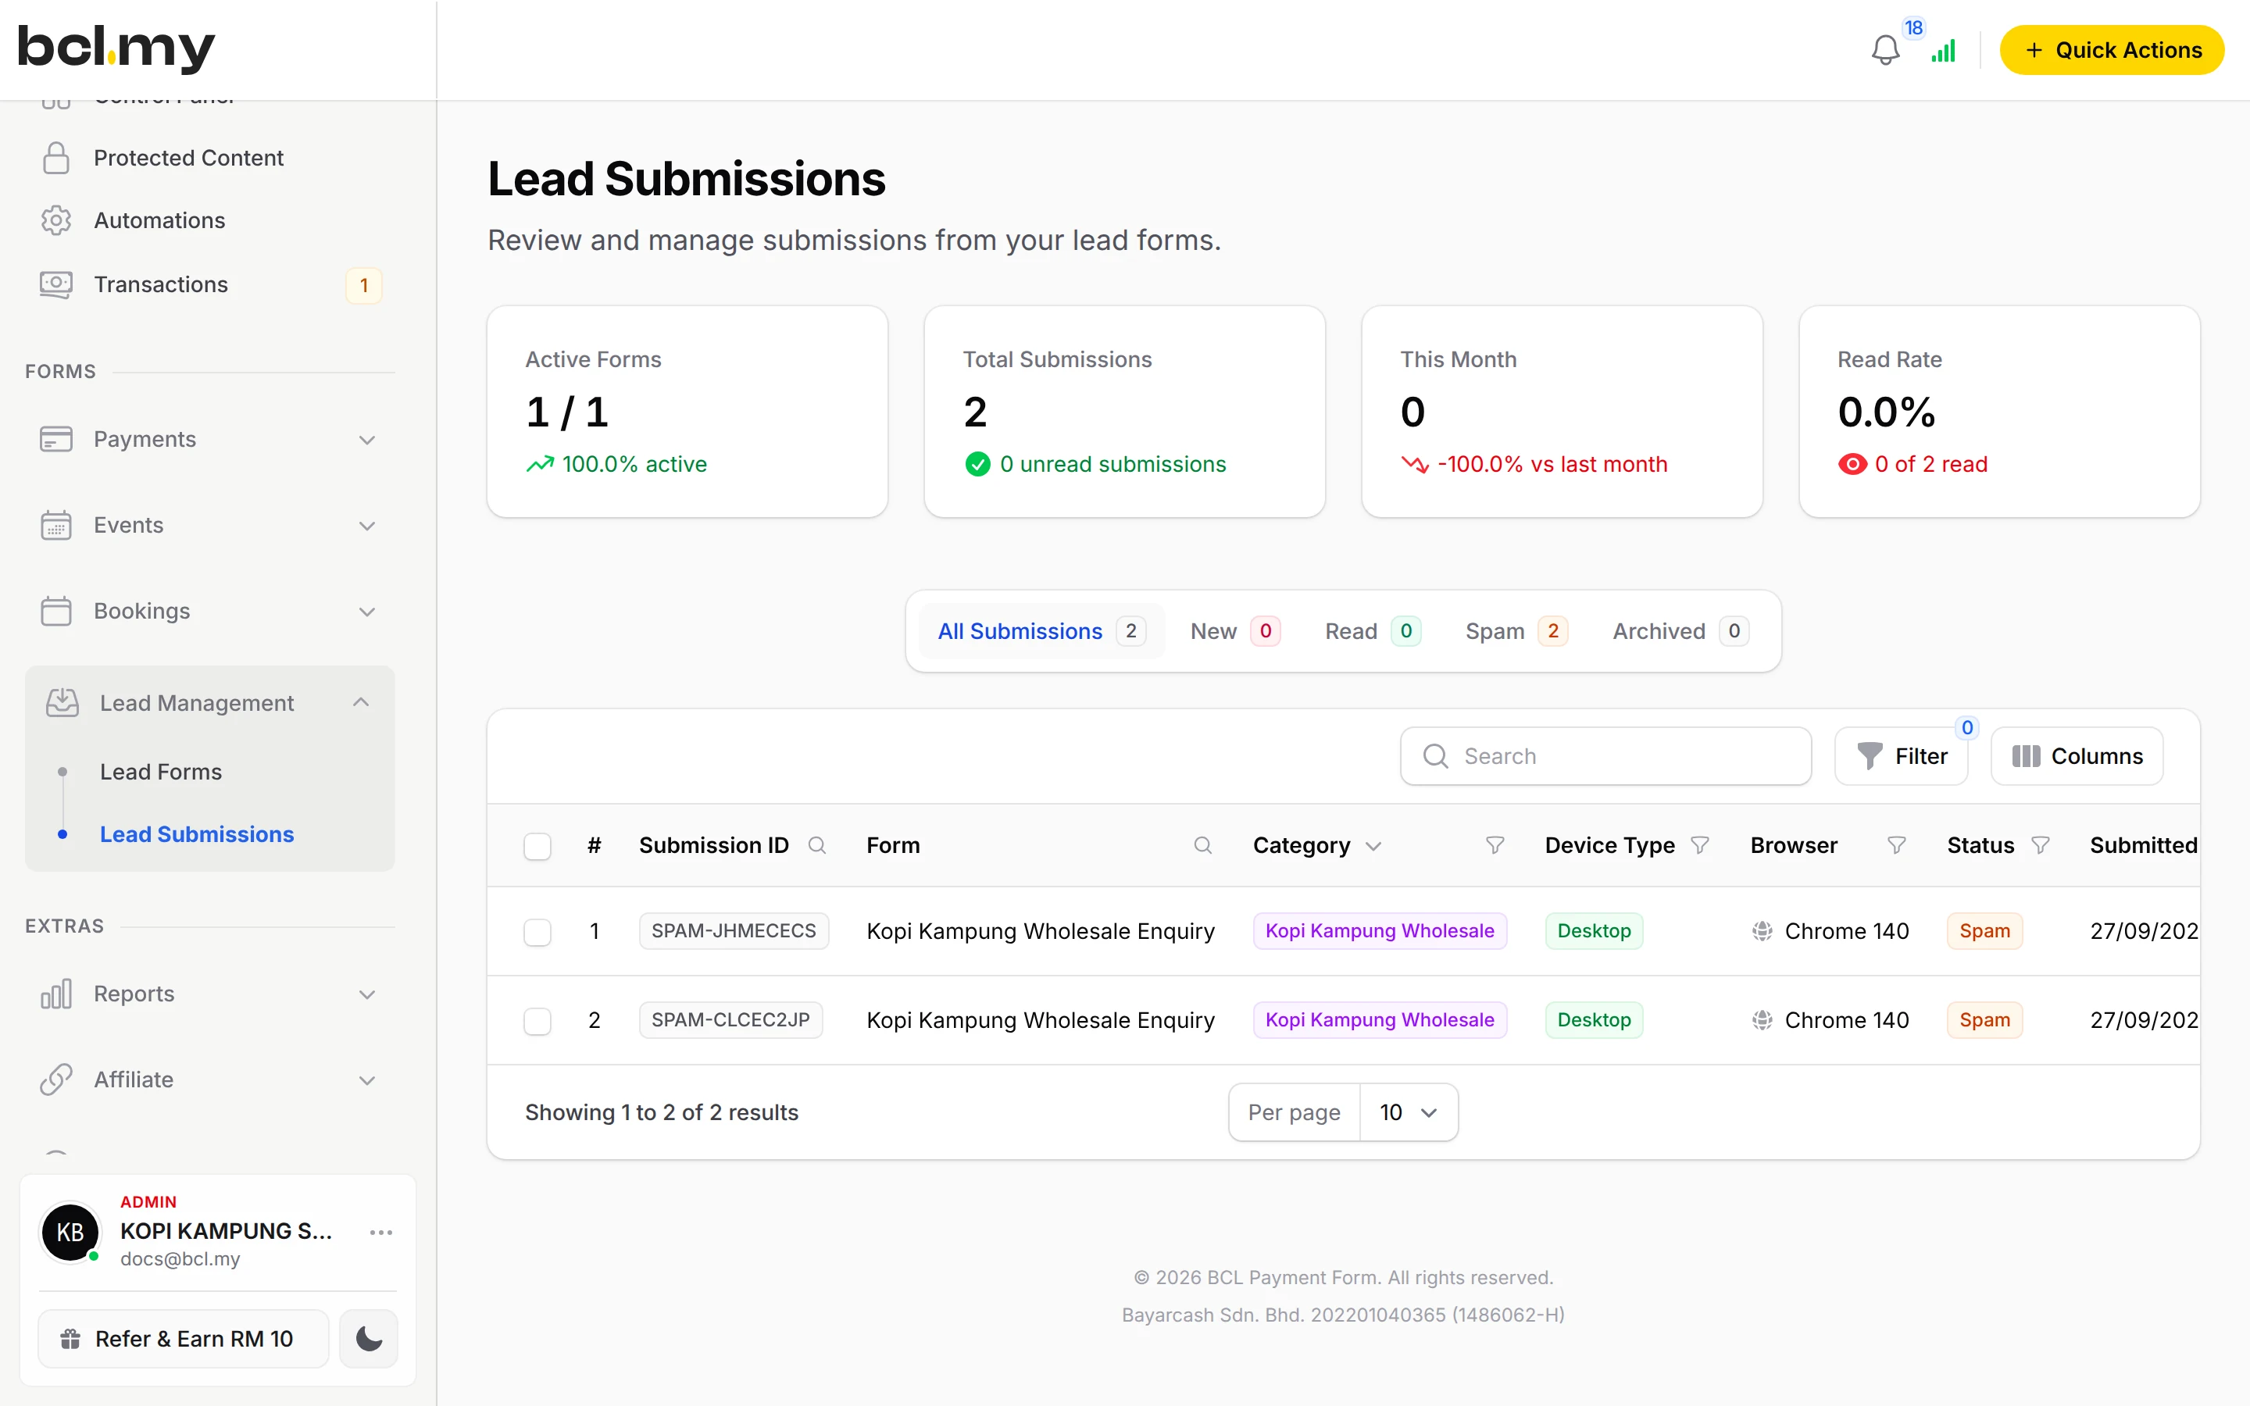Check the SPAM-JHMECECS row checkbox
The height and width of the screenshot is (1406, 2250).
pyautogui.click(x=537, y=932)
